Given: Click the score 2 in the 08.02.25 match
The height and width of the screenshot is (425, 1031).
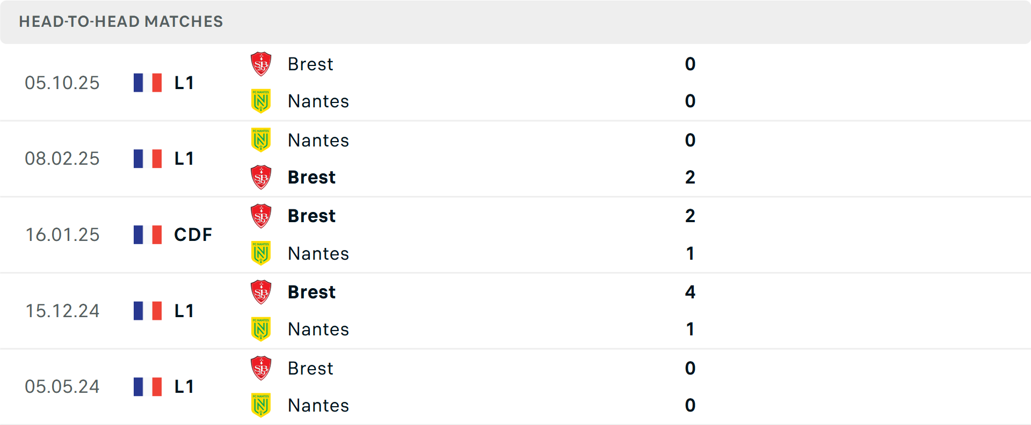Looking at the screenshot, I should [691, 177].
